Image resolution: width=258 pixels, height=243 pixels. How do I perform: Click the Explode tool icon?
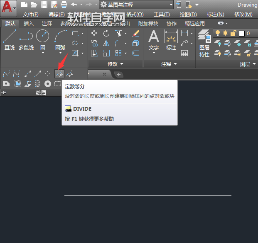click(x=135, y=44)
